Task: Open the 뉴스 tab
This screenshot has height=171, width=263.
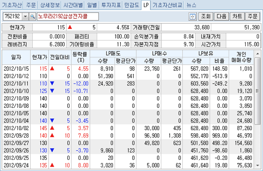Action: 191,5
